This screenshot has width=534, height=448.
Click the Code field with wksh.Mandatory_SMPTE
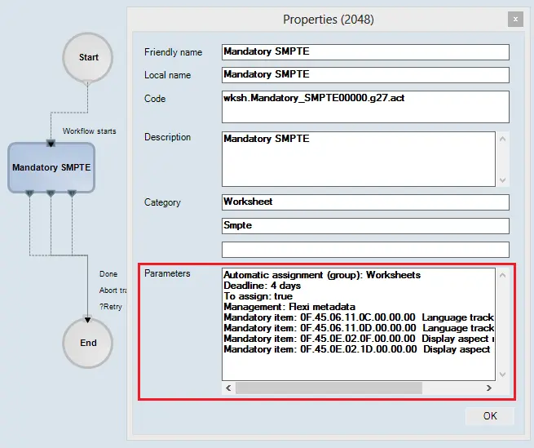coord(365,106)
